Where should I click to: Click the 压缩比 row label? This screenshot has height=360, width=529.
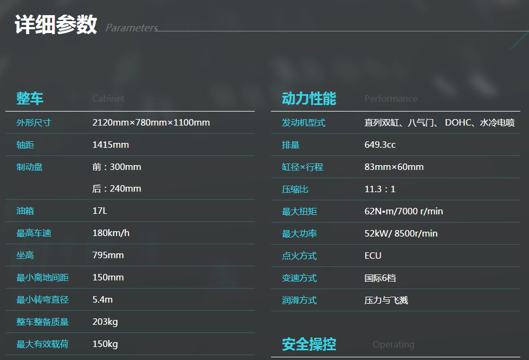[x=295, y=189]
